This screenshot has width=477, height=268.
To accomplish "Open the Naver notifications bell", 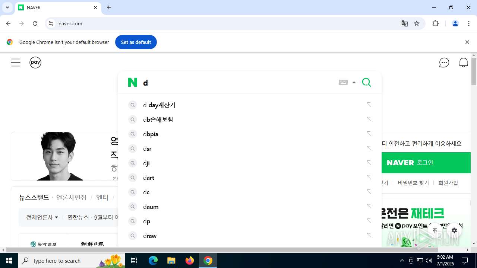I will 464,63.
